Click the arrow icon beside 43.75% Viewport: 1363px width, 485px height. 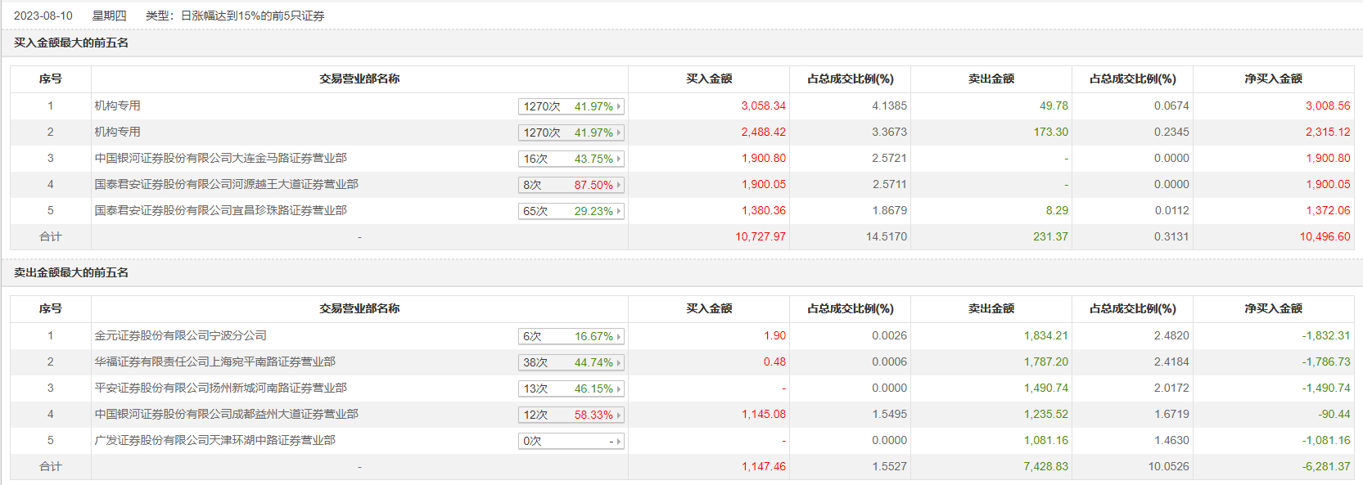(619, 159)
